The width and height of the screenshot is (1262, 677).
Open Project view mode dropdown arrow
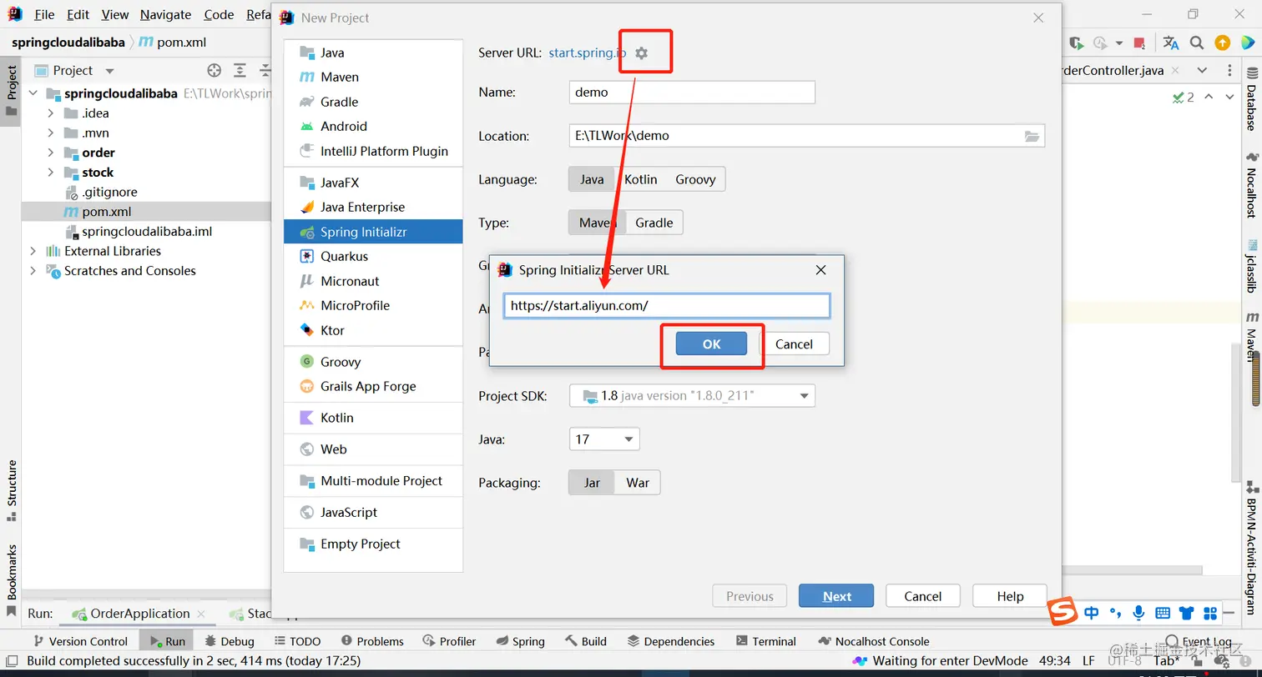(x=109, y=71)
